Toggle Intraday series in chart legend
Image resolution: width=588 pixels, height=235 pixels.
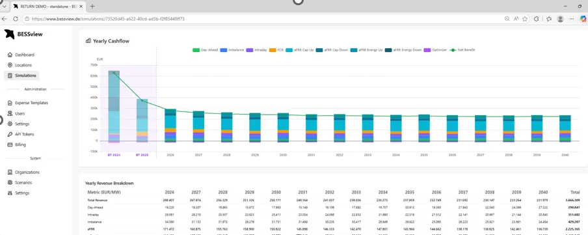tap(256, 50)
